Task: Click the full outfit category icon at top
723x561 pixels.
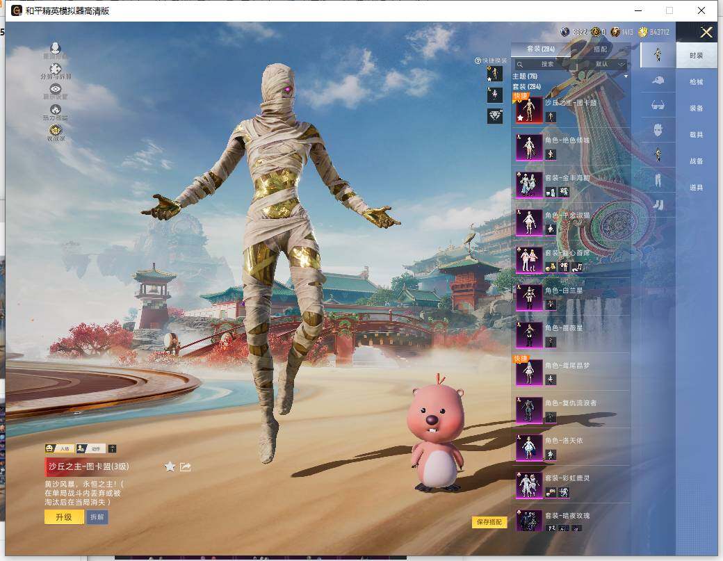Action: [658, 55]
